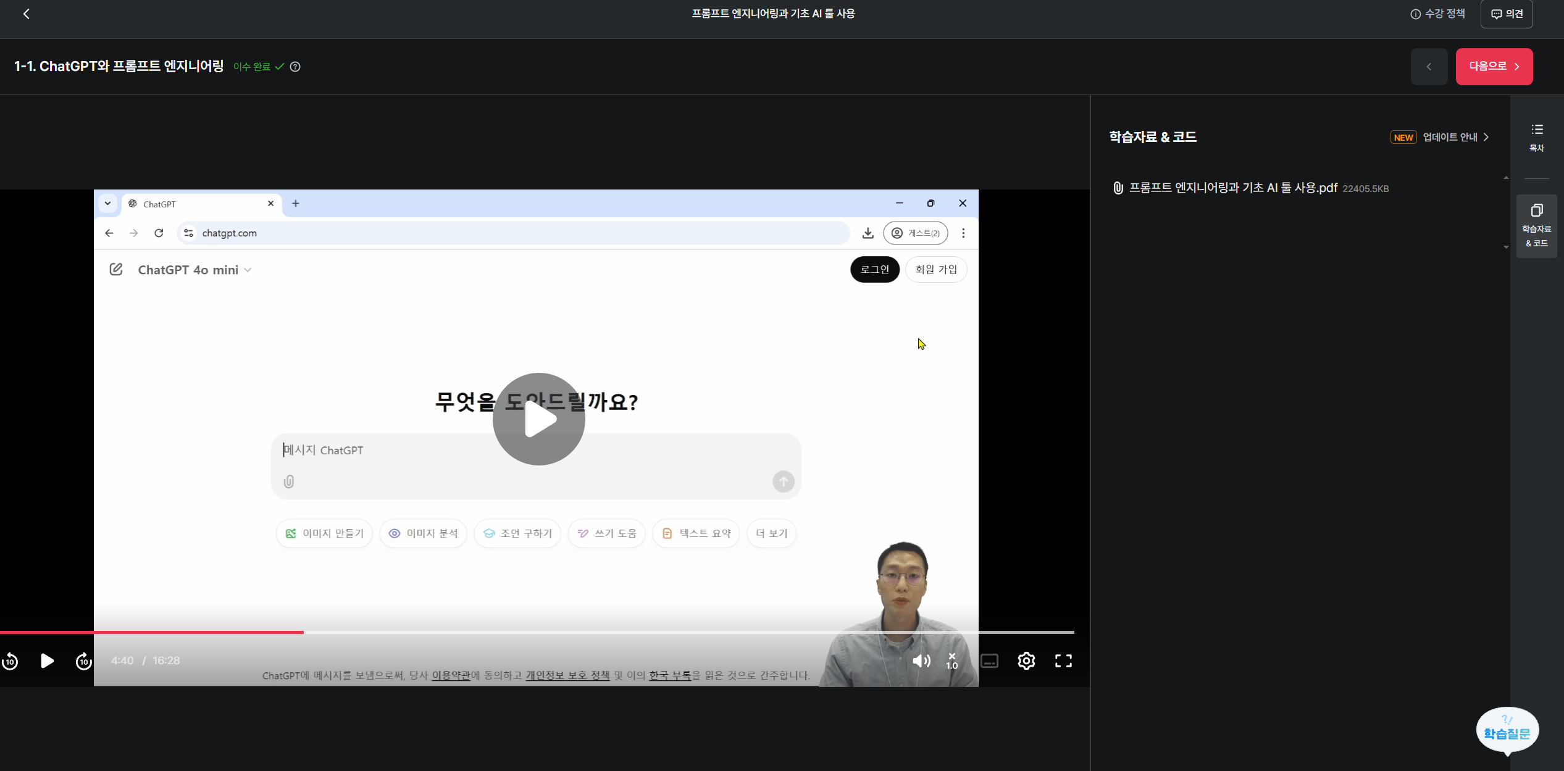Click the 게스트(2) profile button
Viewport: 1564px width, 771px height.
[916, 233]
